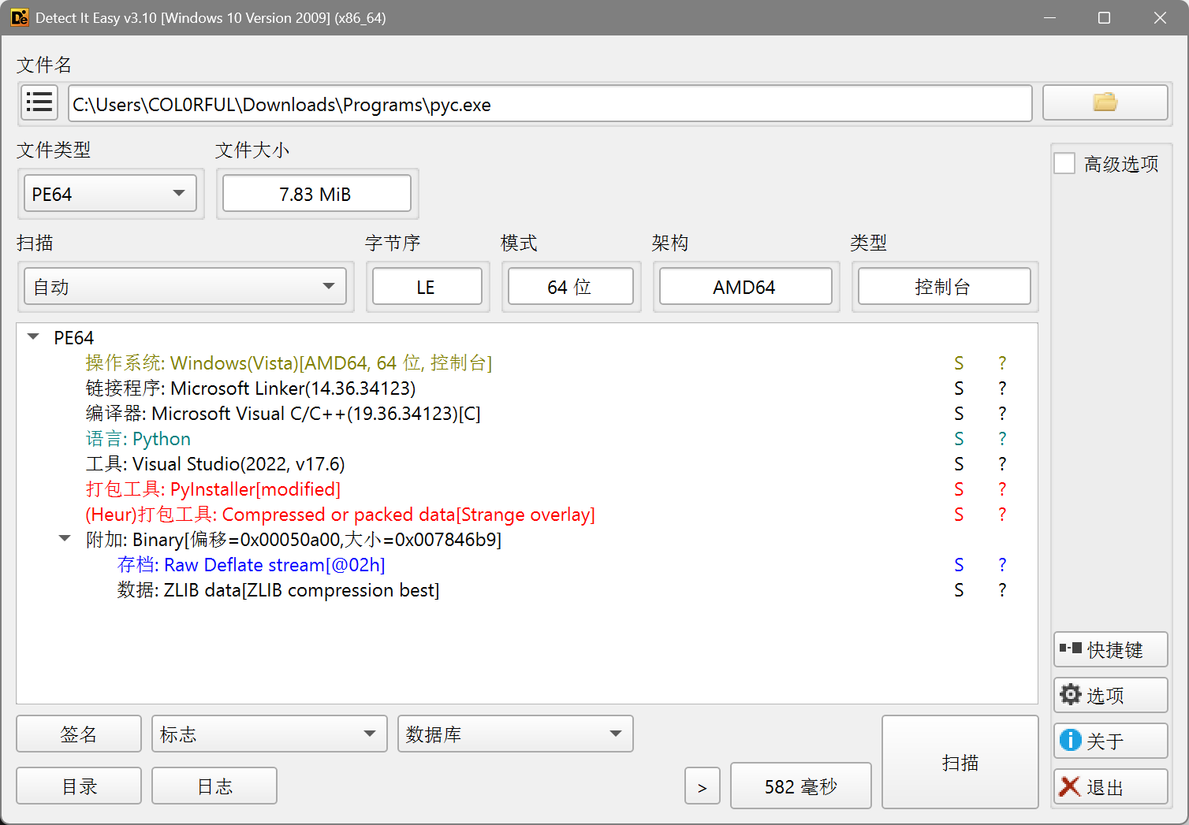Select the 语言: Python row
The height and width of the screenshot is (825, 1189).
click(527, 438)
